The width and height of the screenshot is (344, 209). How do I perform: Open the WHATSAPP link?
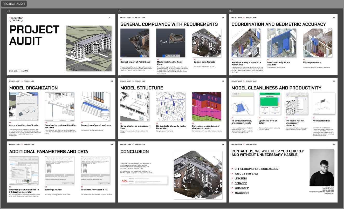pos(242,188)
